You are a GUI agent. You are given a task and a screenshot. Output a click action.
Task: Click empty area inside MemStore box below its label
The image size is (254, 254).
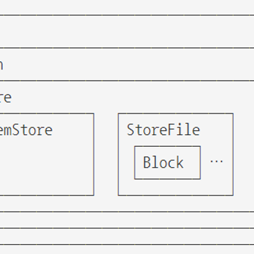click(x=47, y=167)
